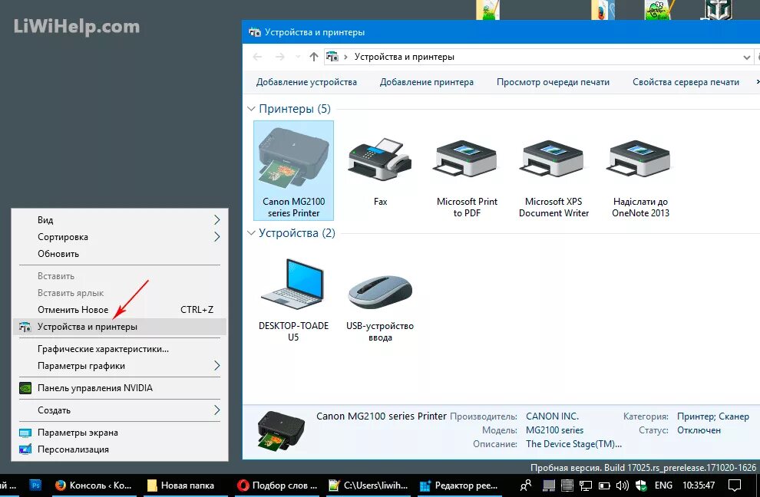Open the Вид submenu
This screenshot has height=497, width=760.
120,220
